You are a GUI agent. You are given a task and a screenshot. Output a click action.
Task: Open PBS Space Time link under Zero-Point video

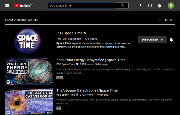click(x=65, y=64)
